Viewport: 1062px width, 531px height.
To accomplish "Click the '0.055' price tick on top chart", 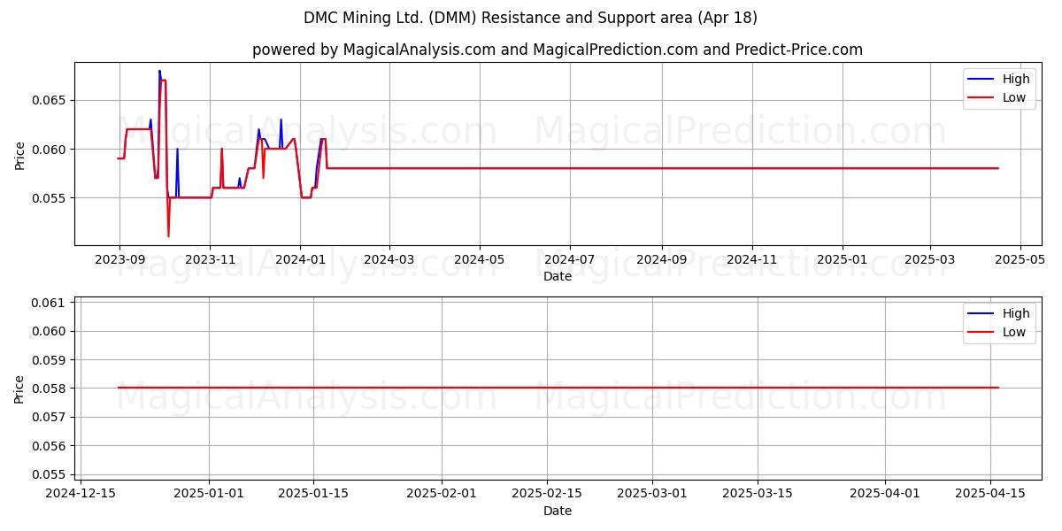I will (x=51, y=197).
